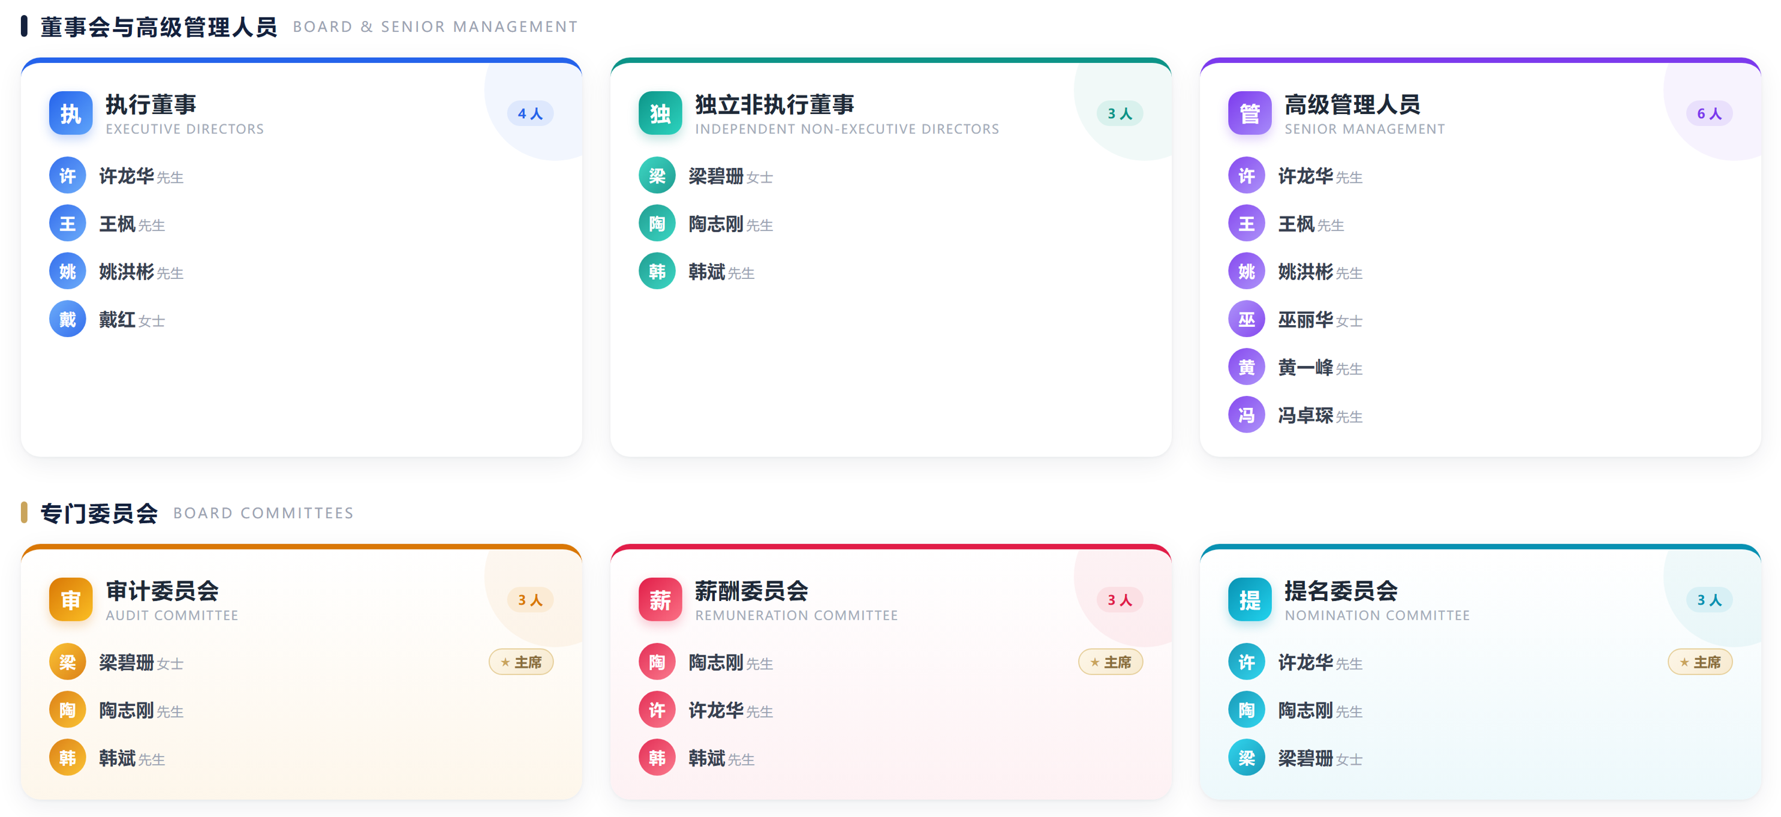Click the orange 审 Audit Committee icon

(71, 600)
